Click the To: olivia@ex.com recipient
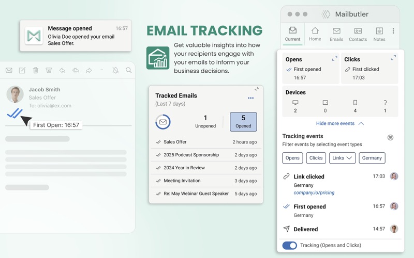This screenshot has height=258, width=414. [50, 106]
